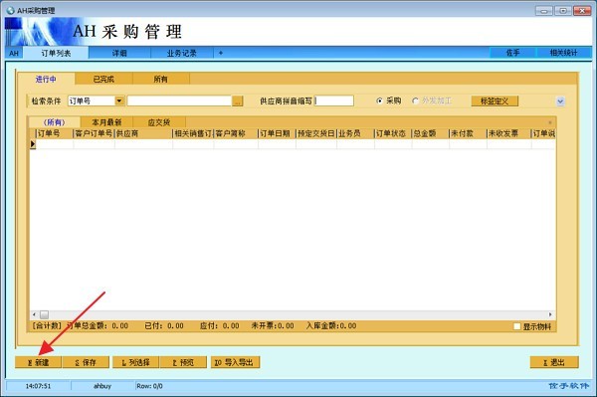This screenshot has height=397, width=597.
Task: Click the 订单状态 column header
Action: (x=393, y=133)
